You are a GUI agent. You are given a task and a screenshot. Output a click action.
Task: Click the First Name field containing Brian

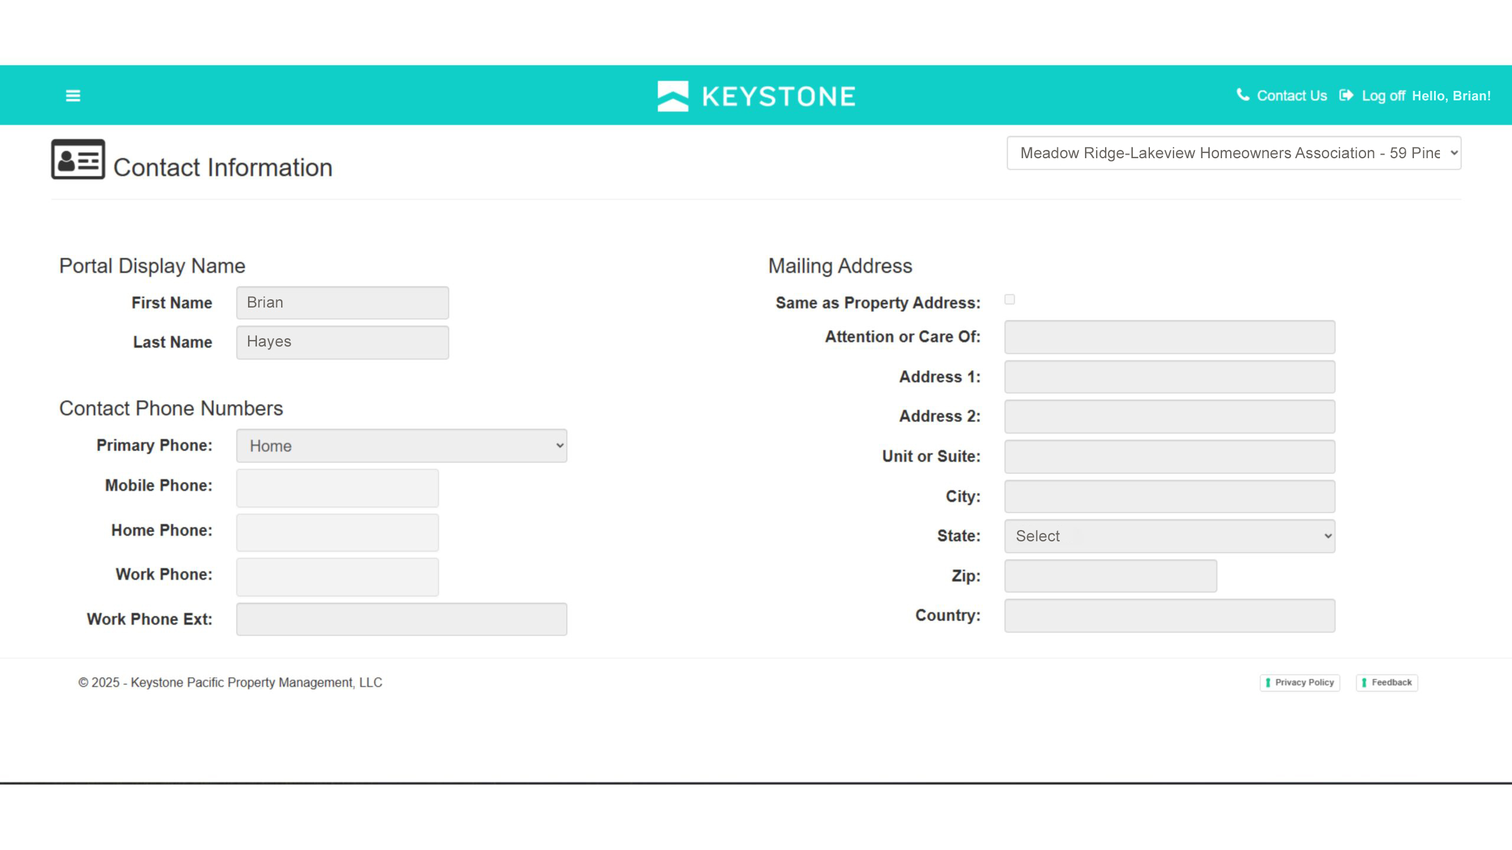343,303
